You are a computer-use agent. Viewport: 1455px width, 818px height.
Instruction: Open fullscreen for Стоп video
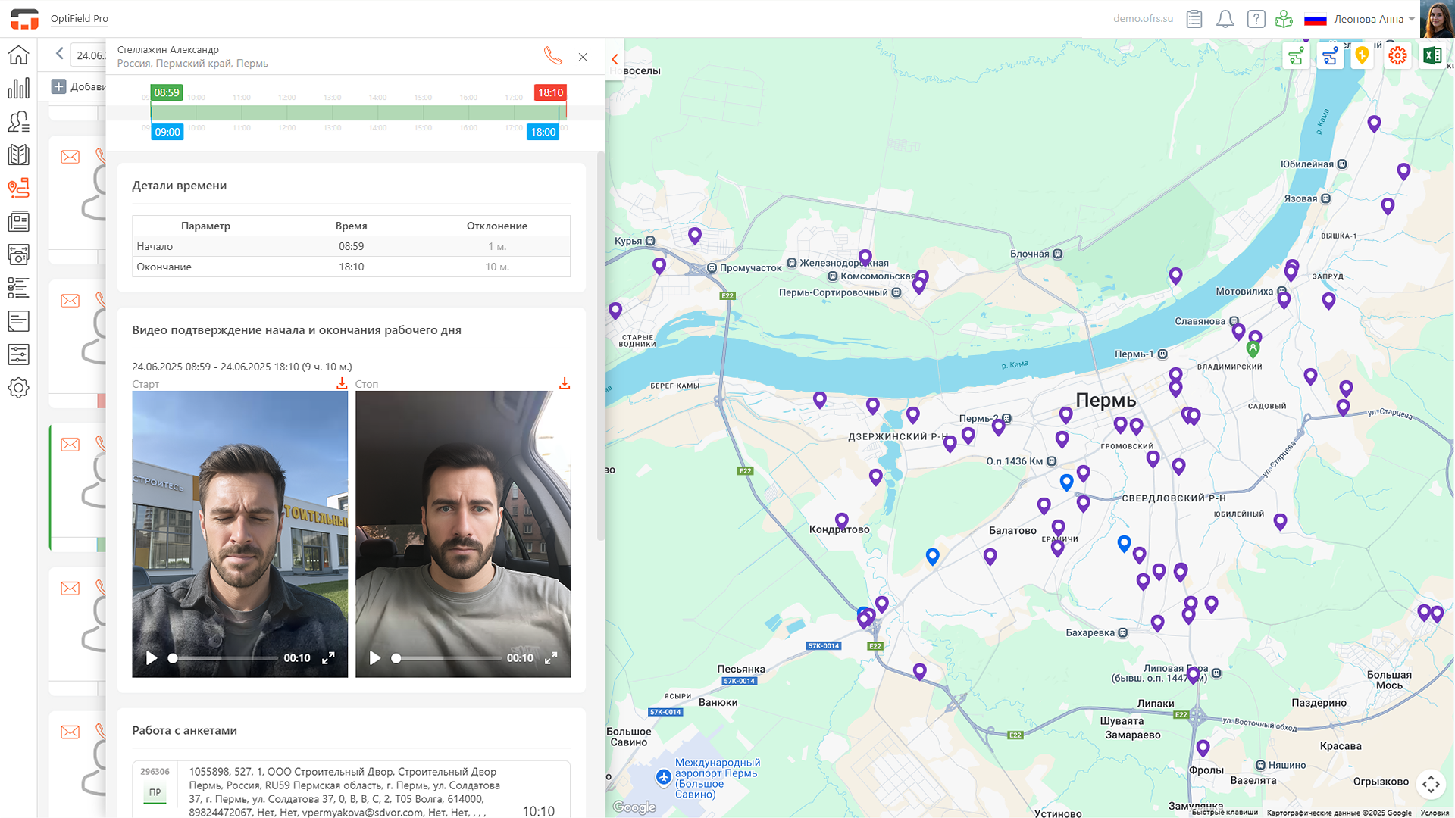pos(551,658)
